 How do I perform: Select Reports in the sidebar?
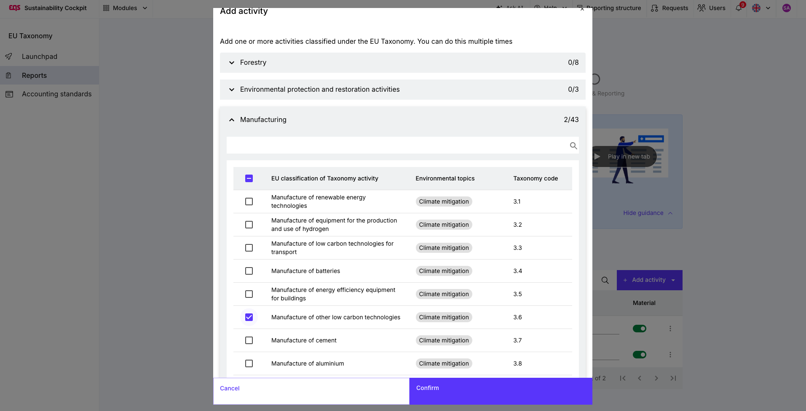tap(49, 75)
